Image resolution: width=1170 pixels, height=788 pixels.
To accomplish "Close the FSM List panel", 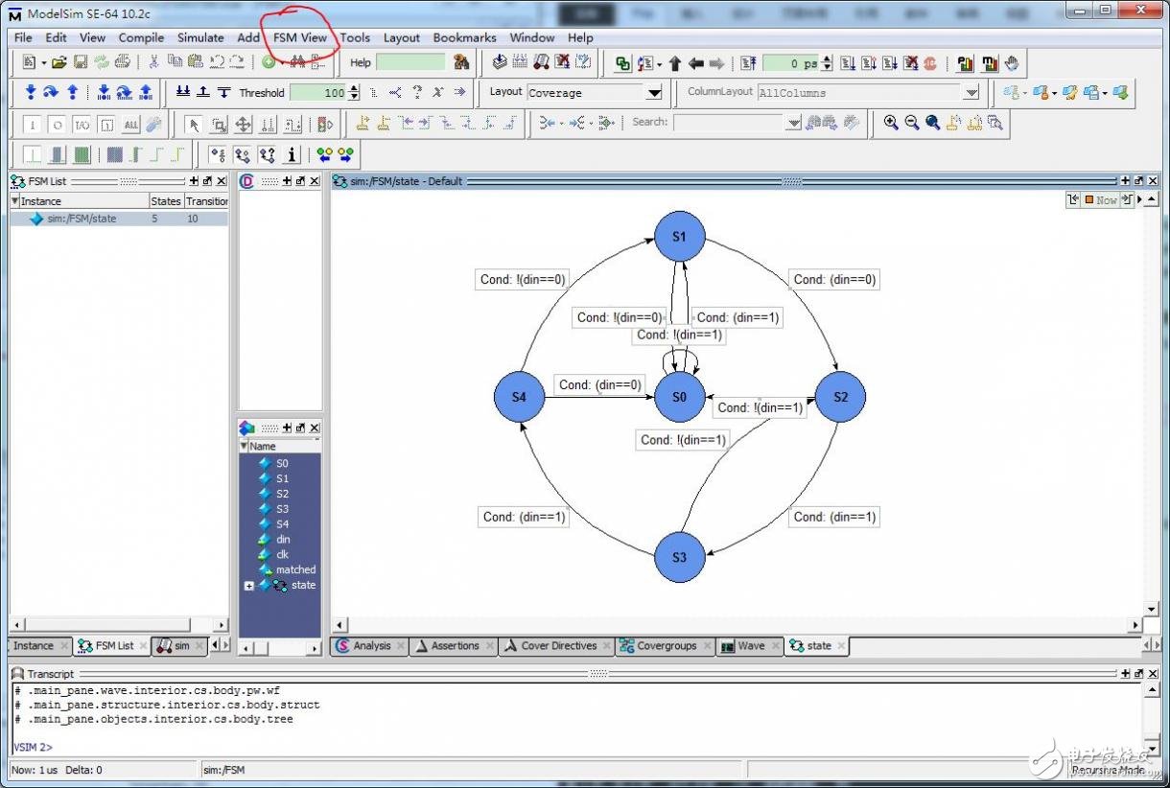I will click(x=222, y=181).
